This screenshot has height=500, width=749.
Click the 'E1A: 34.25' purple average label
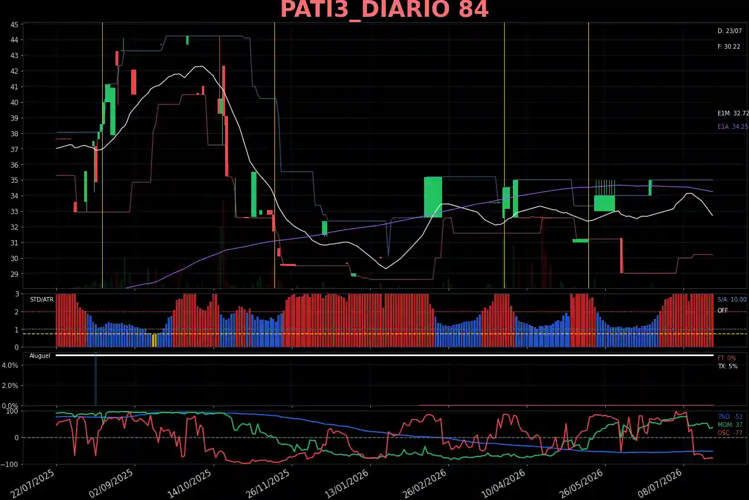tap(733, 126)
